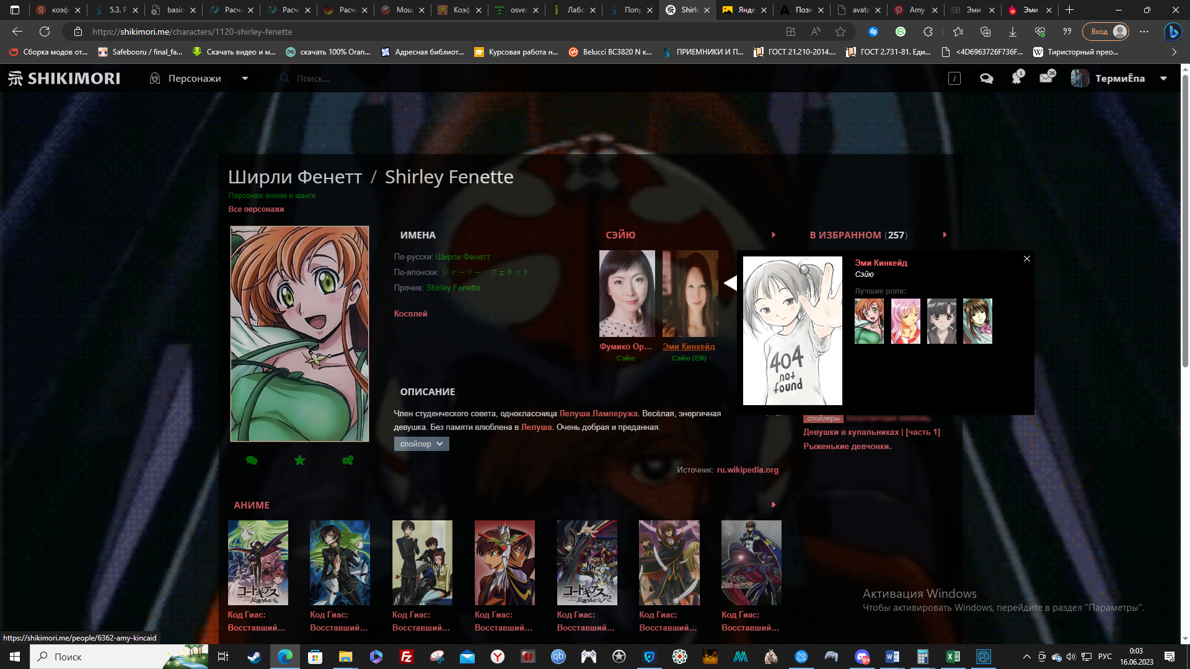Open achievements ribbon icon with badge 1
1190x669 pixels.
pyautogui.click(x=1016, y=79)
